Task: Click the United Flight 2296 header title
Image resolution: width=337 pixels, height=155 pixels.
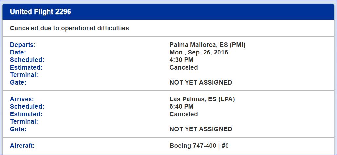Action: pyautogui.click(x=41, y=12)
